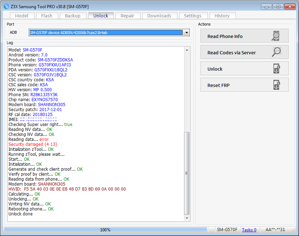The height and width of the screenshot is (236, 299).
Task: Click the 100% progress bar
Action: coord(105,230)
